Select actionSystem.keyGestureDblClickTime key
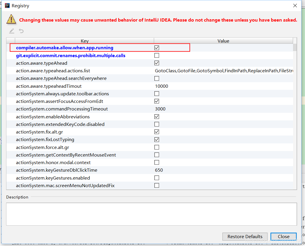Viewport: 305px width, 246px height. [57, 170]
